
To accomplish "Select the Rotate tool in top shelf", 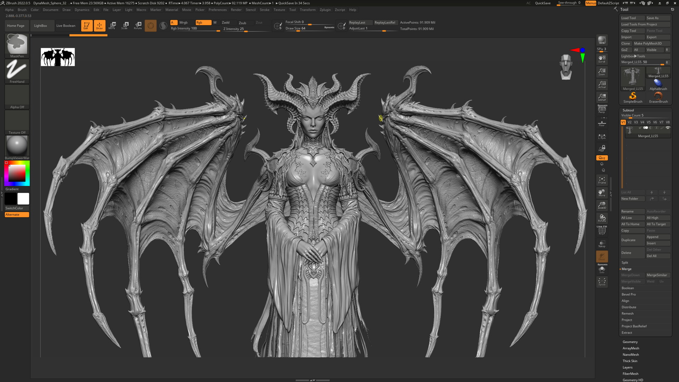I will tap(138, 25).
